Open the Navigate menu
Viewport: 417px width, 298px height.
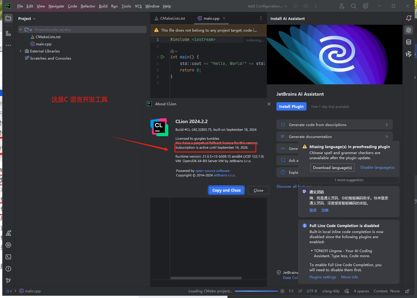(56, 6)
